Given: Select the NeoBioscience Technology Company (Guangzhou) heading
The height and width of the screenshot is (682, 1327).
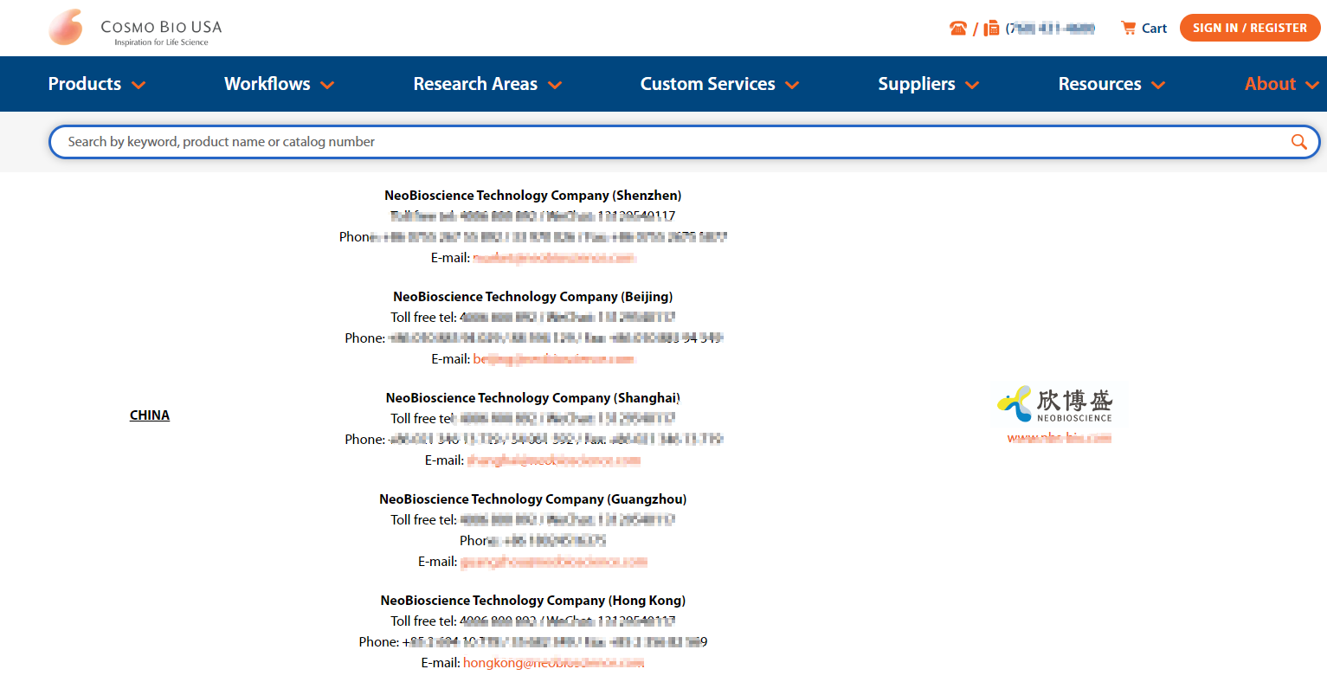Looking at the screenshot, I should [x=533, y=499].
